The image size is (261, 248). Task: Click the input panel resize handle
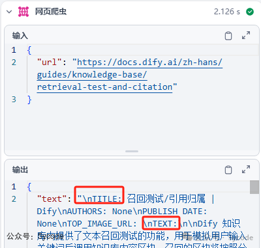point(132,151)
